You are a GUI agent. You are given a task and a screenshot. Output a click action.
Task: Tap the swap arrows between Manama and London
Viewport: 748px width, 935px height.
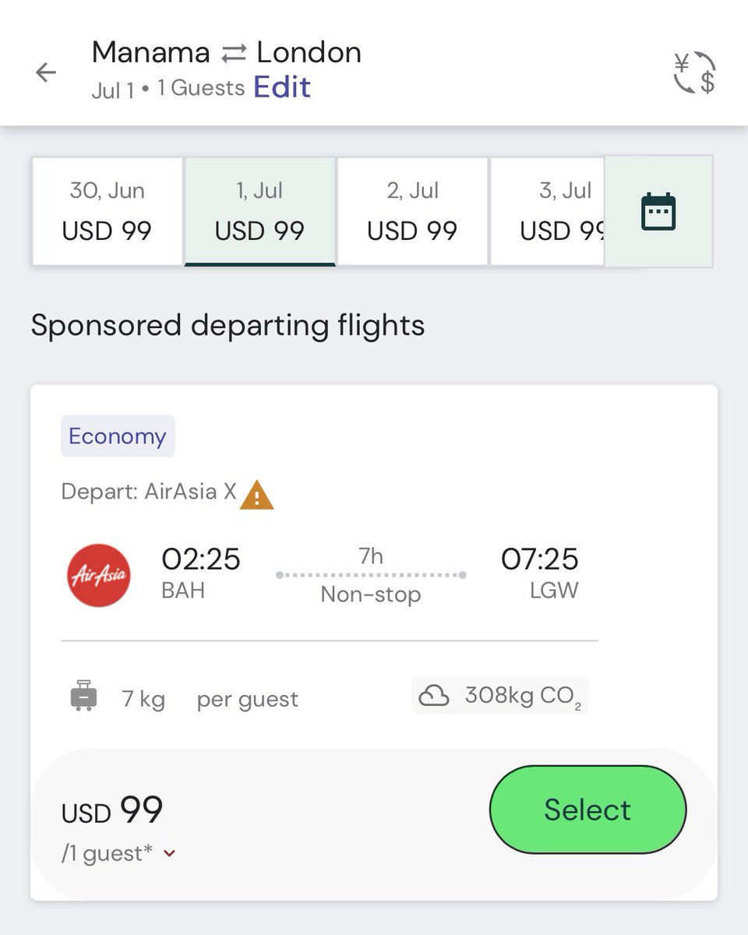(233, 53)
